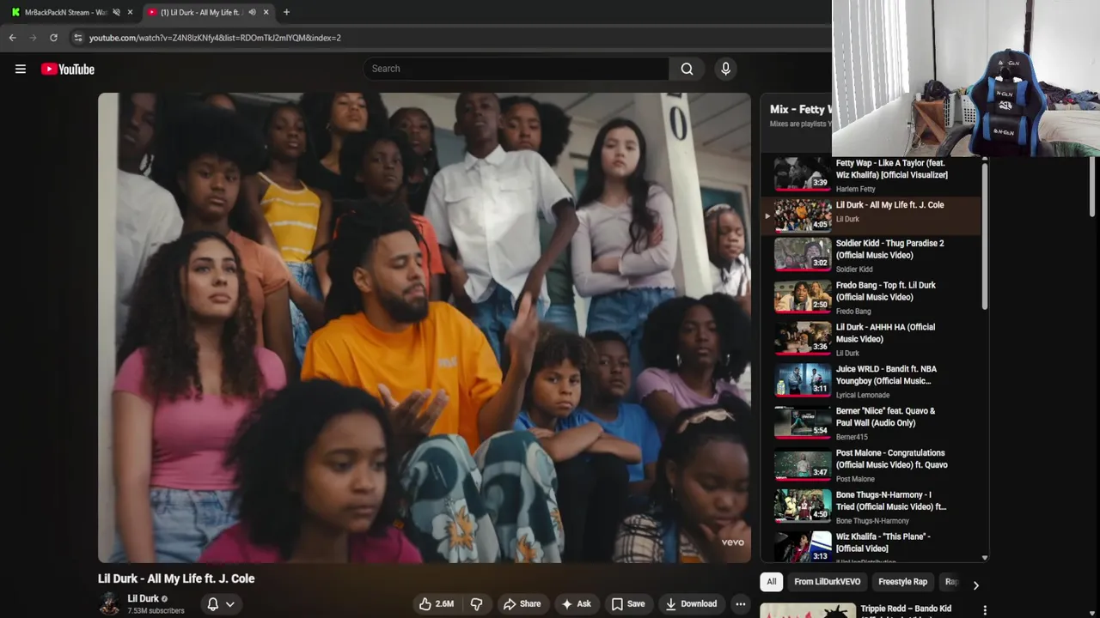Open the YouTube guide hamburger menu
Image resolution: width=1100 pixels, height=618 pixels.
[21, 69]
